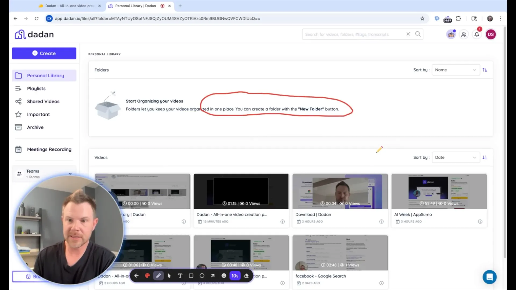Open facebook - Google Search title link
This screenshot has height=290, width=516.
click(321, 276)
